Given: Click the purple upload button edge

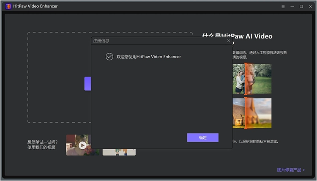Looking at the screenshot, I should click(87, 84).
